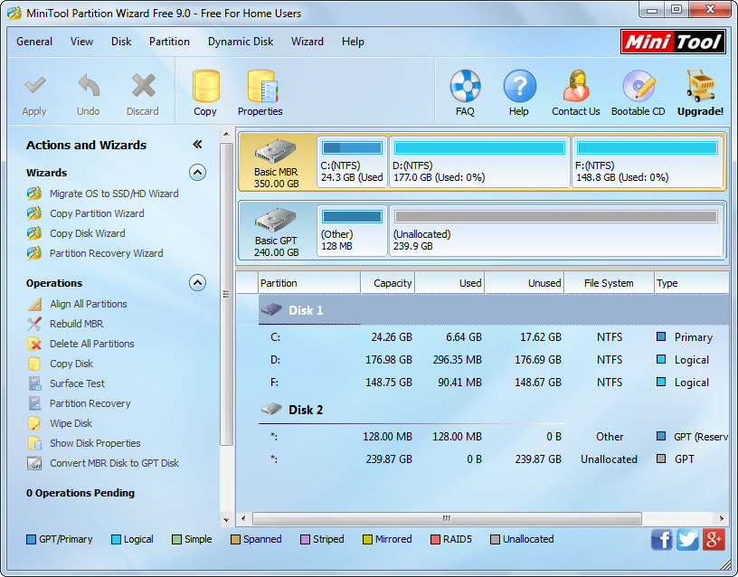Viewport: 738px width, 577px height.
Task: Click the Wipe Disk icon
Action: tap(34, 423)
